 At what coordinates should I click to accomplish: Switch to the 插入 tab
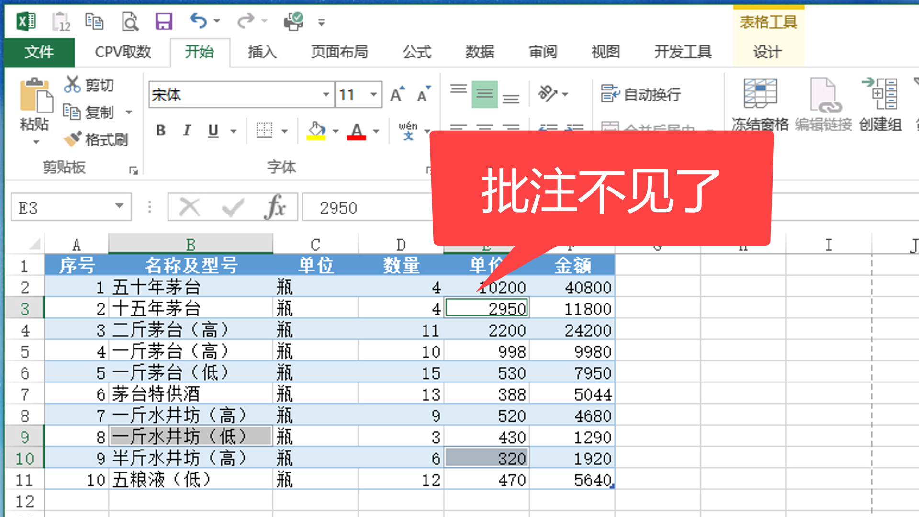point(262,52)
